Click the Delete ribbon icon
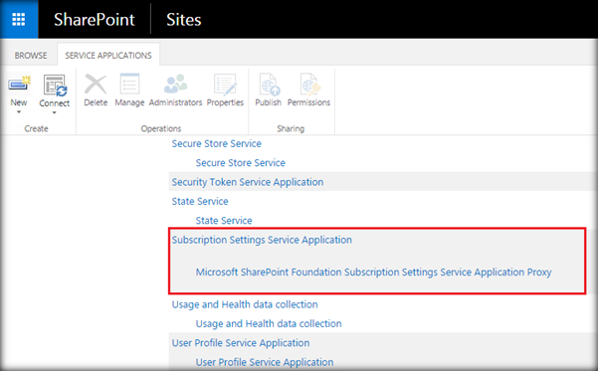 pyautogui.click(x=96, y=84)
